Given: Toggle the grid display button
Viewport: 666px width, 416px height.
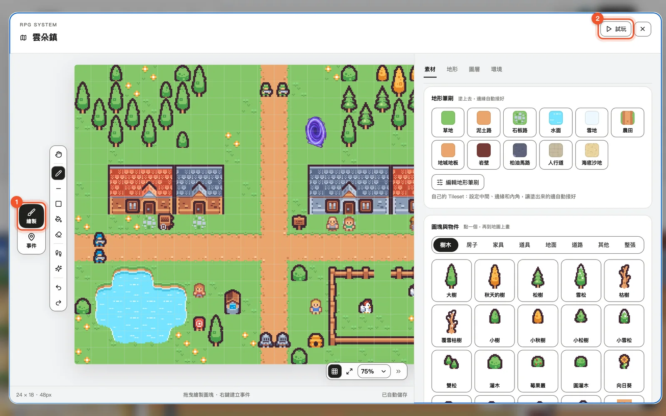Looking at the screenshot, I should (x=335, y=371).
